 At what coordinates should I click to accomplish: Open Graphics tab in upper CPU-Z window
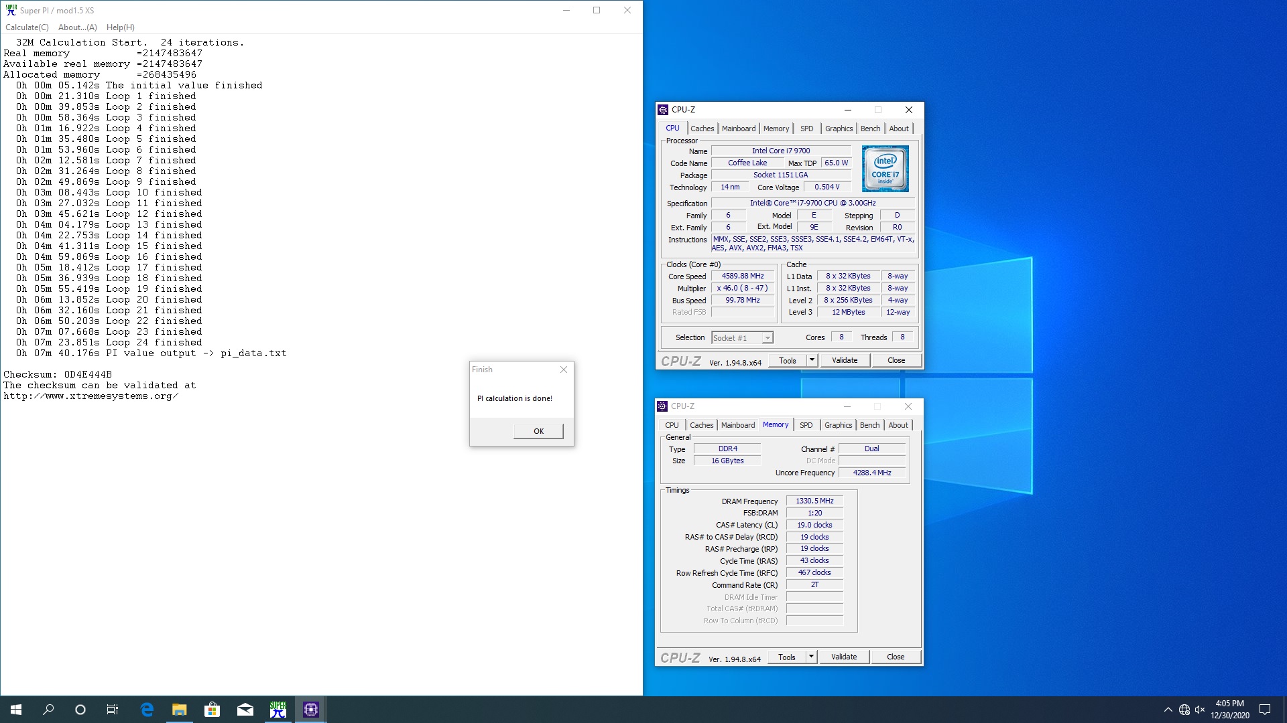point(839,129)
